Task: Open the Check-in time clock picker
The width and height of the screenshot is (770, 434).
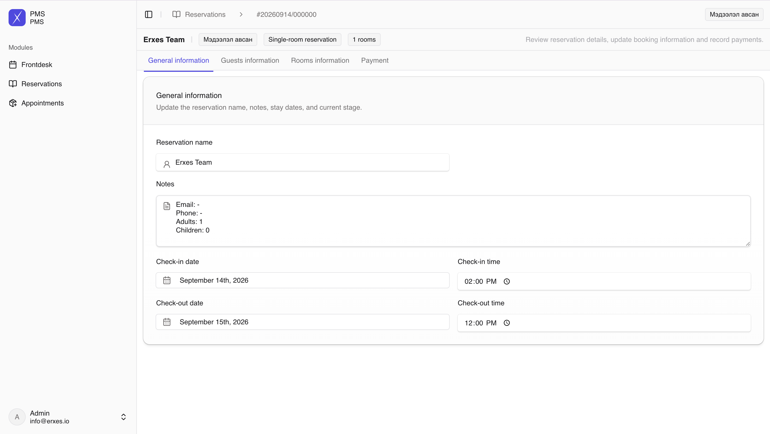Action: [507, 282]
